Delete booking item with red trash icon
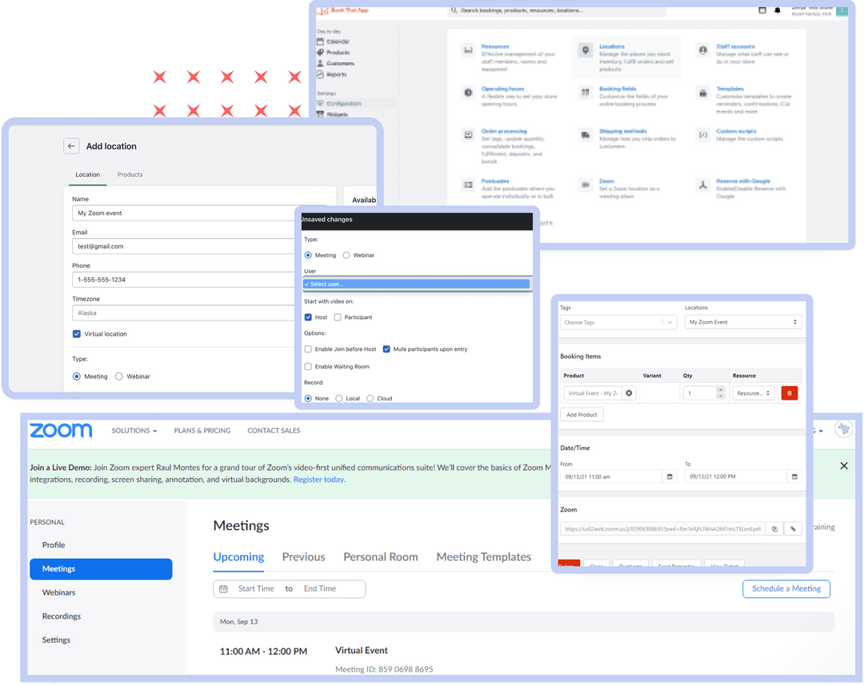Viewport: 864px width, 685px height. pyautogui.click(x=790, y=393)
